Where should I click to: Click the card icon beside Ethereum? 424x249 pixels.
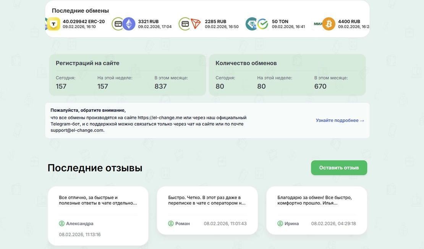click(118, 24)
